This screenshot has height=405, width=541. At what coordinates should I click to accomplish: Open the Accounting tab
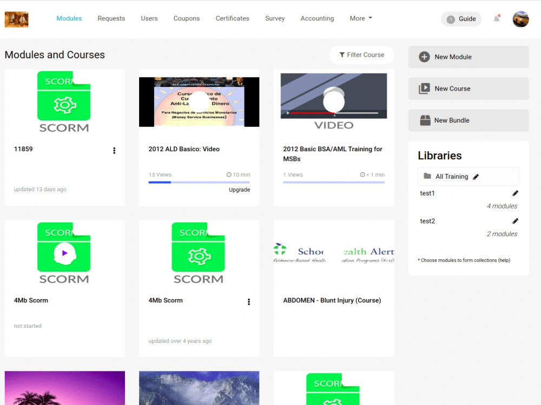[x=317, y=18]
